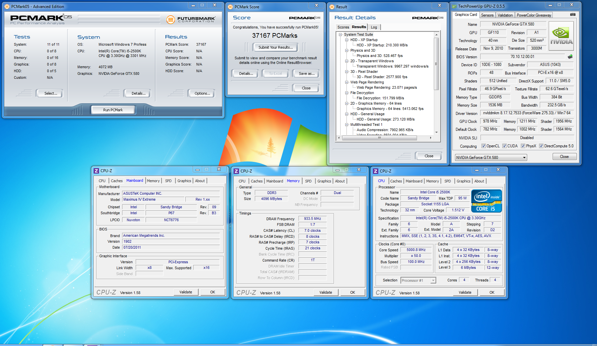
Task: Click Submit Your Results button
Action: tap(276, 47)
